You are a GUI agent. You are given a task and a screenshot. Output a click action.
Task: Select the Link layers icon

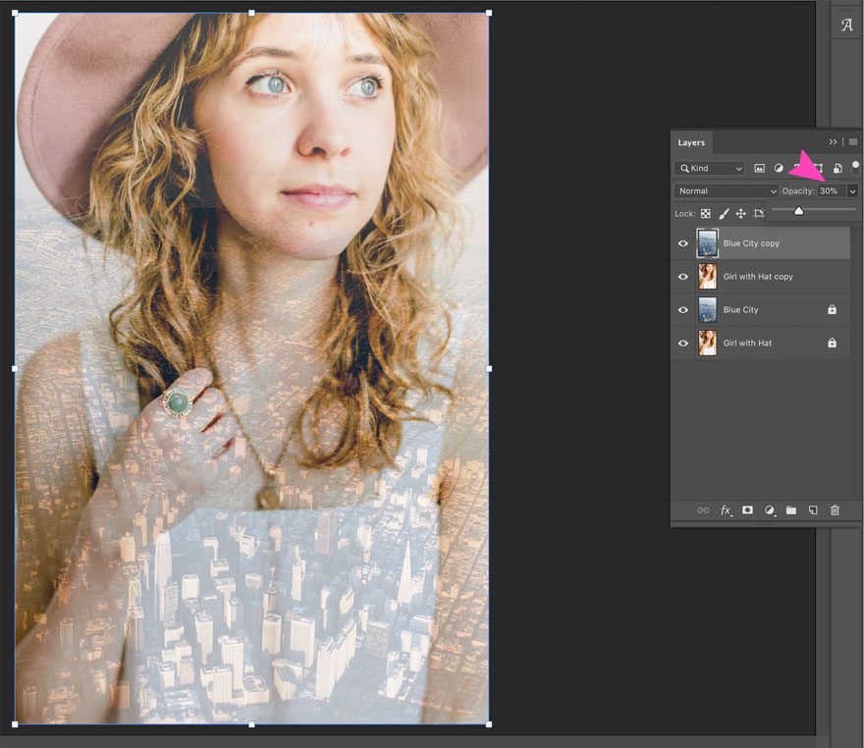click(704, 509)
